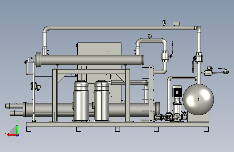
Task: Click the blue origin ball of axis triad
Action: [x=18, y=135]
